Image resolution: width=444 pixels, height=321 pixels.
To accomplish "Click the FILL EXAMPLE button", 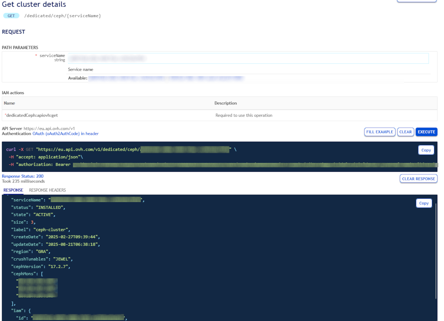I will click(x=380, y=132).
